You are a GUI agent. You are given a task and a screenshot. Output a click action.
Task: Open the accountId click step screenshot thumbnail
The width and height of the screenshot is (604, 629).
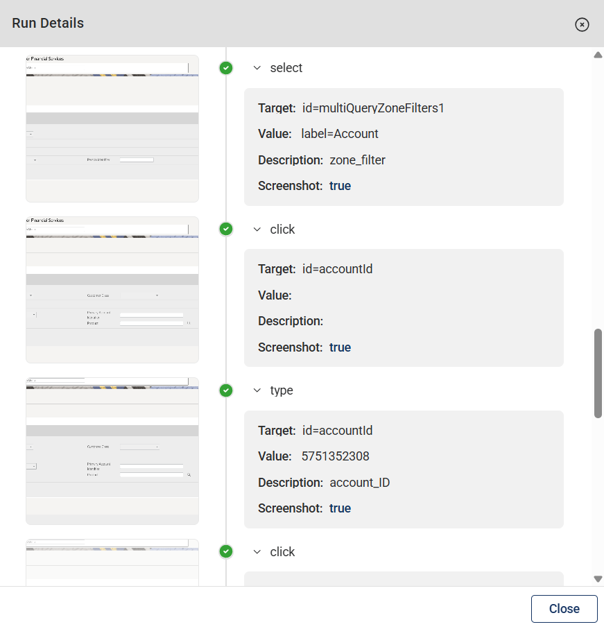tap(112, 289)
